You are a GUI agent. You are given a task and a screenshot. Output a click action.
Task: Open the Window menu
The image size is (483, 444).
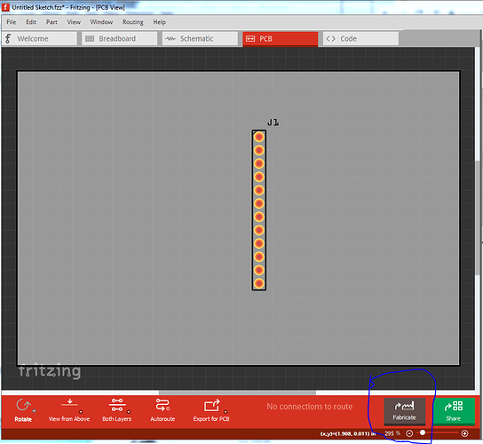pos(101,22)
